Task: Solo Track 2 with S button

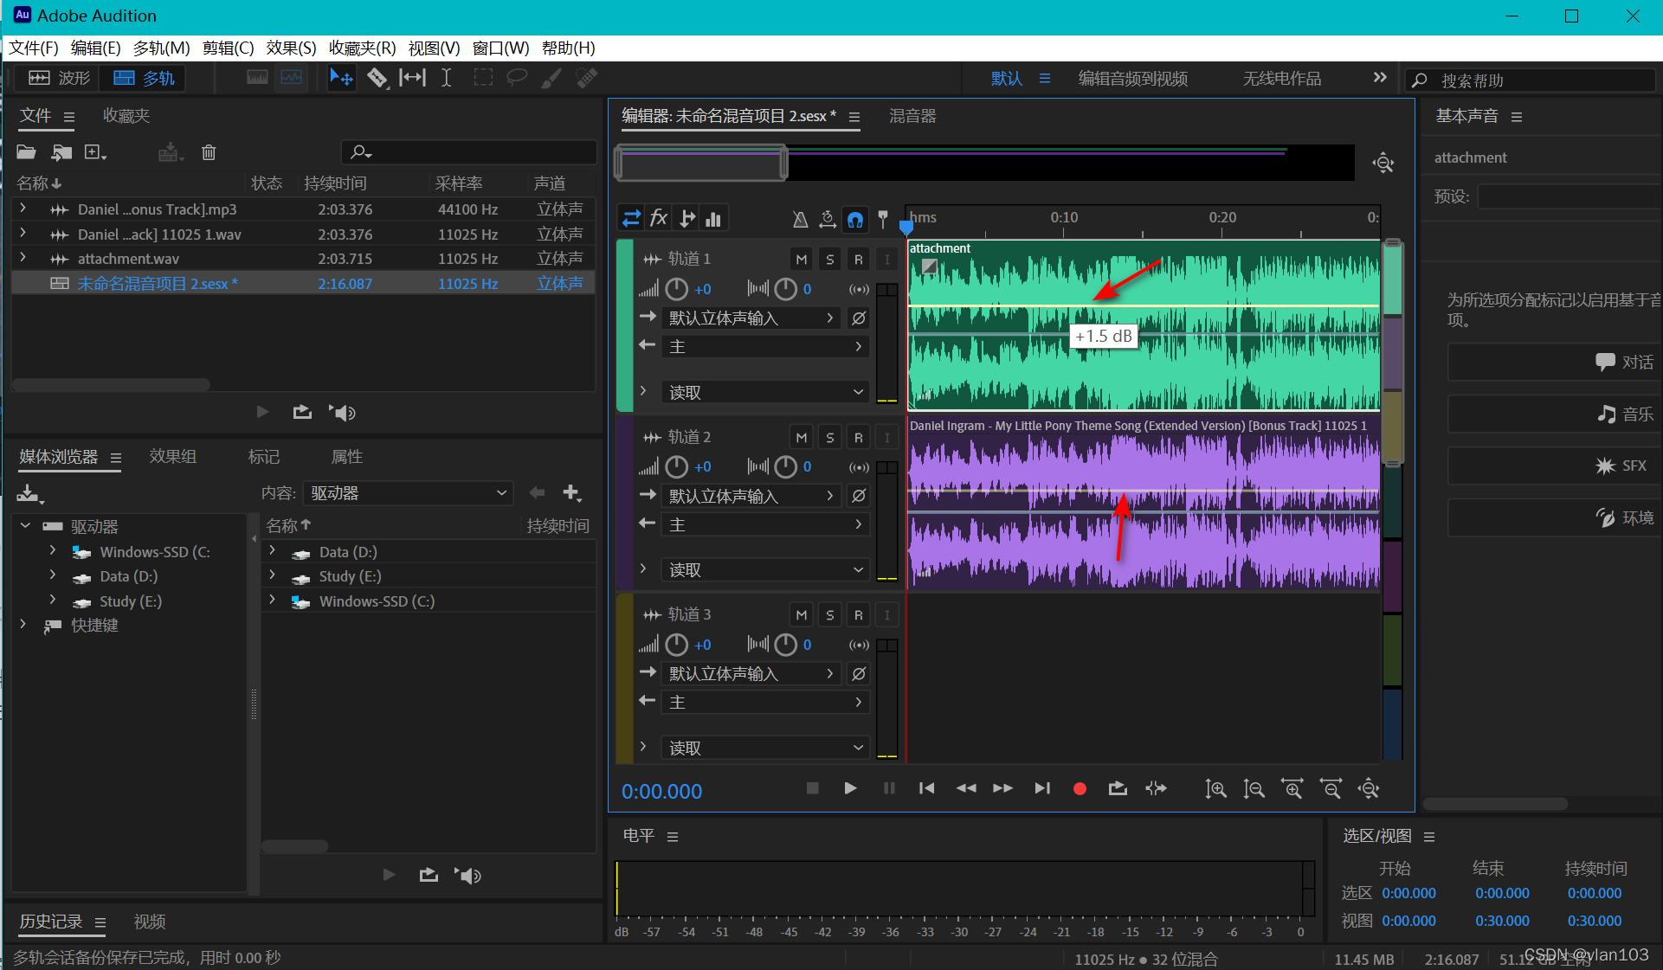Action: pyautogui.click(x=829, y=437)
